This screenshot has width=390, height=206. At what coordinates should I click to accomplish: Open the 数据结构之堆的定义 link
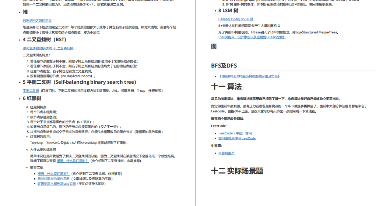pos(37,21)
